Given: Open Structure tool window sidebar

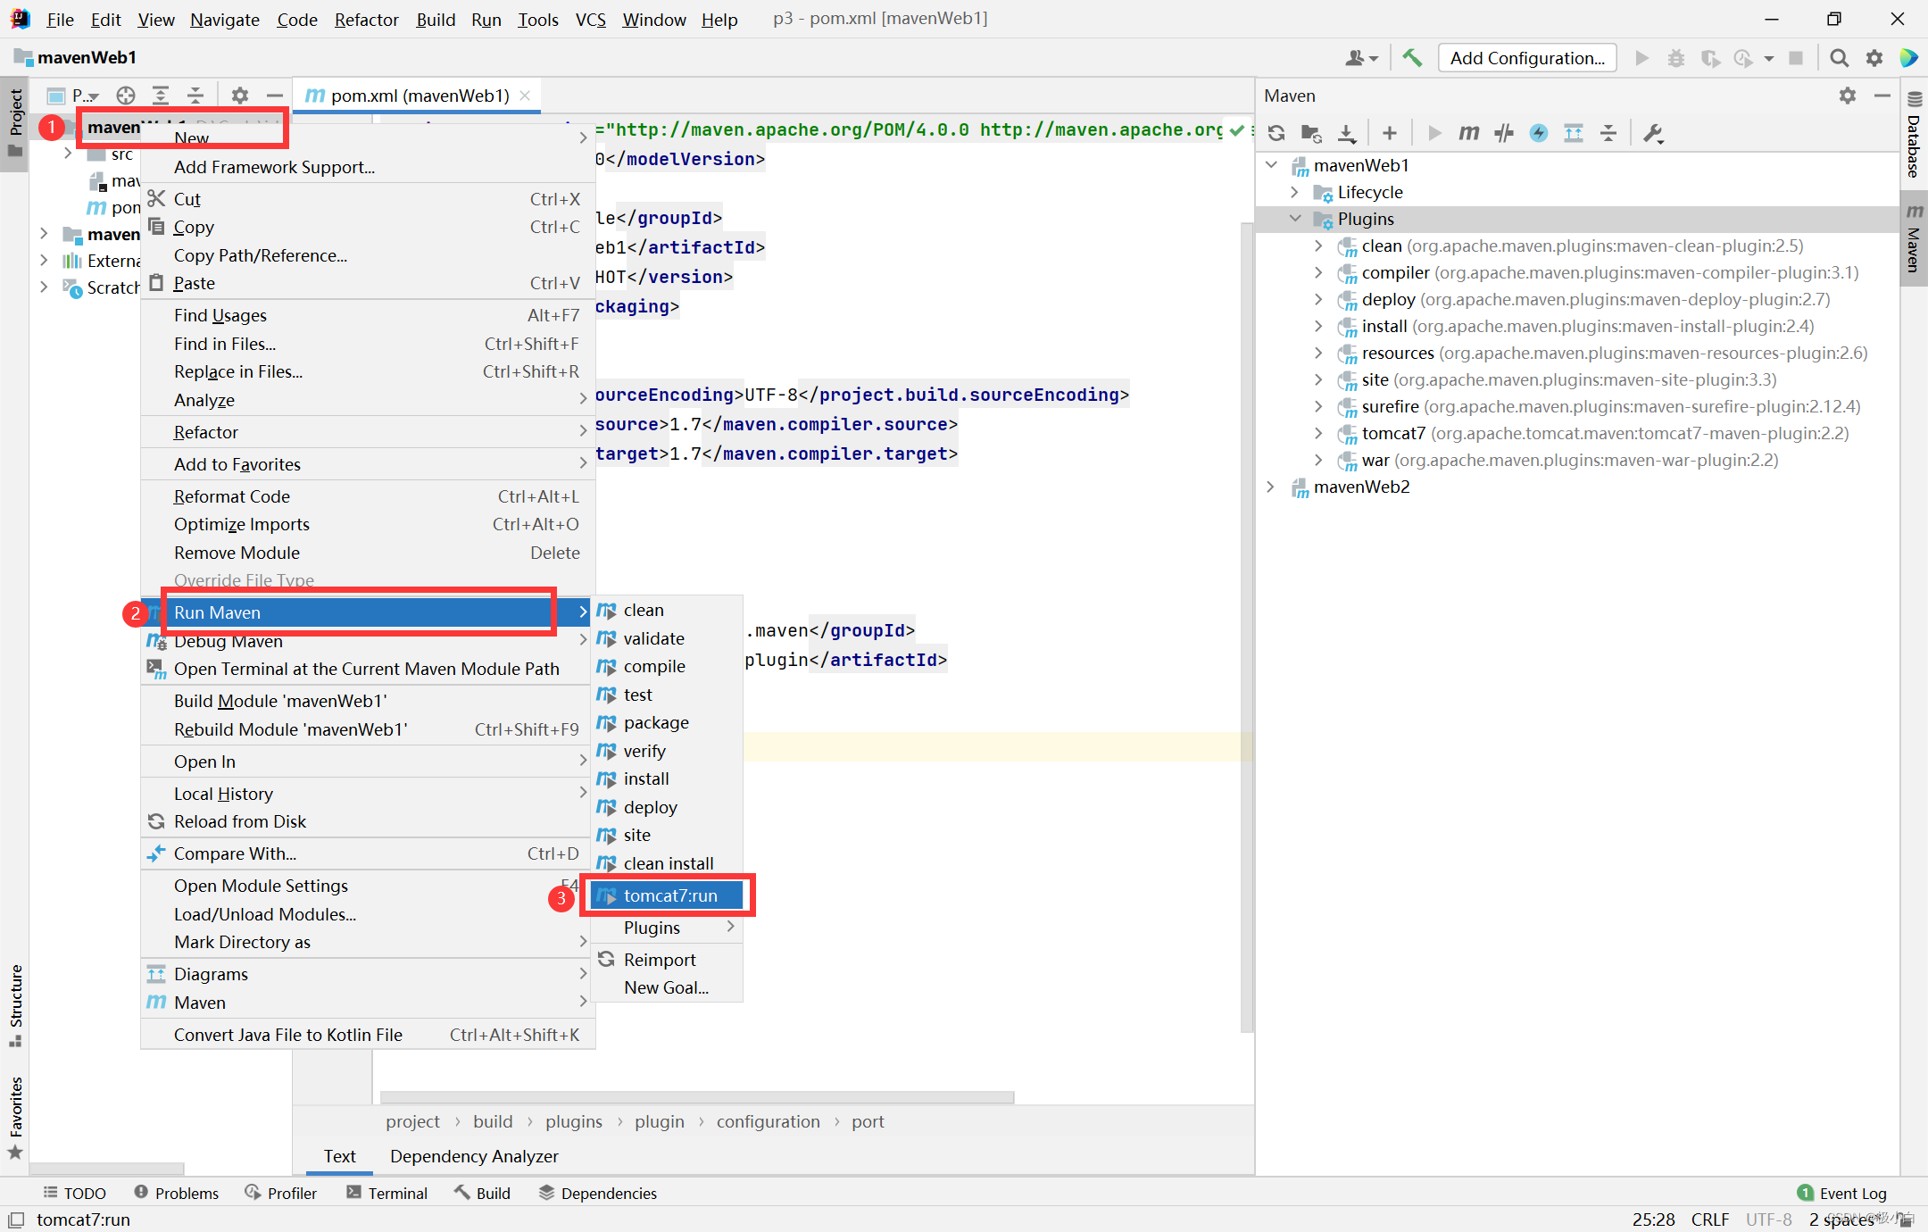Looking at the screenshot, I should (x=15, y=1006).
